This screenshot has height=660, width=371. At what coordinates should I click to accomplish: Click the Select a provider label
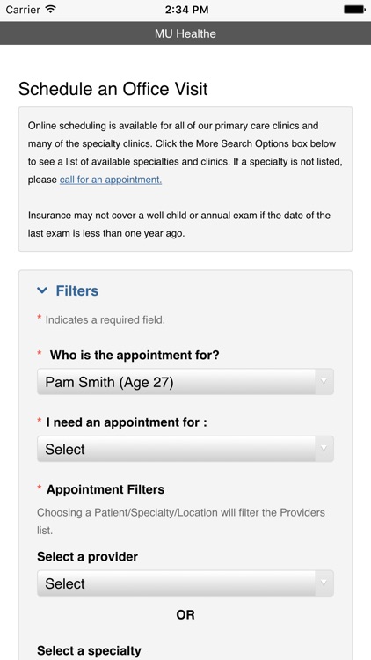click(88, 557)
